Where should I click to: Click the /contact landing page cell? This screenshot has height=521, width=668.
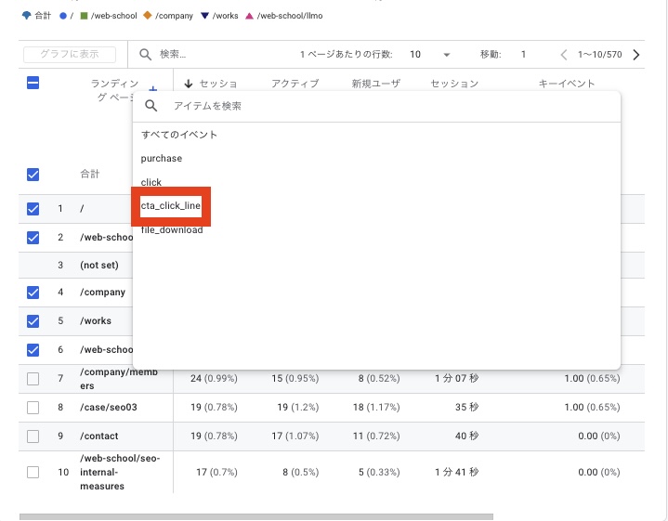[x=98, y=436]
